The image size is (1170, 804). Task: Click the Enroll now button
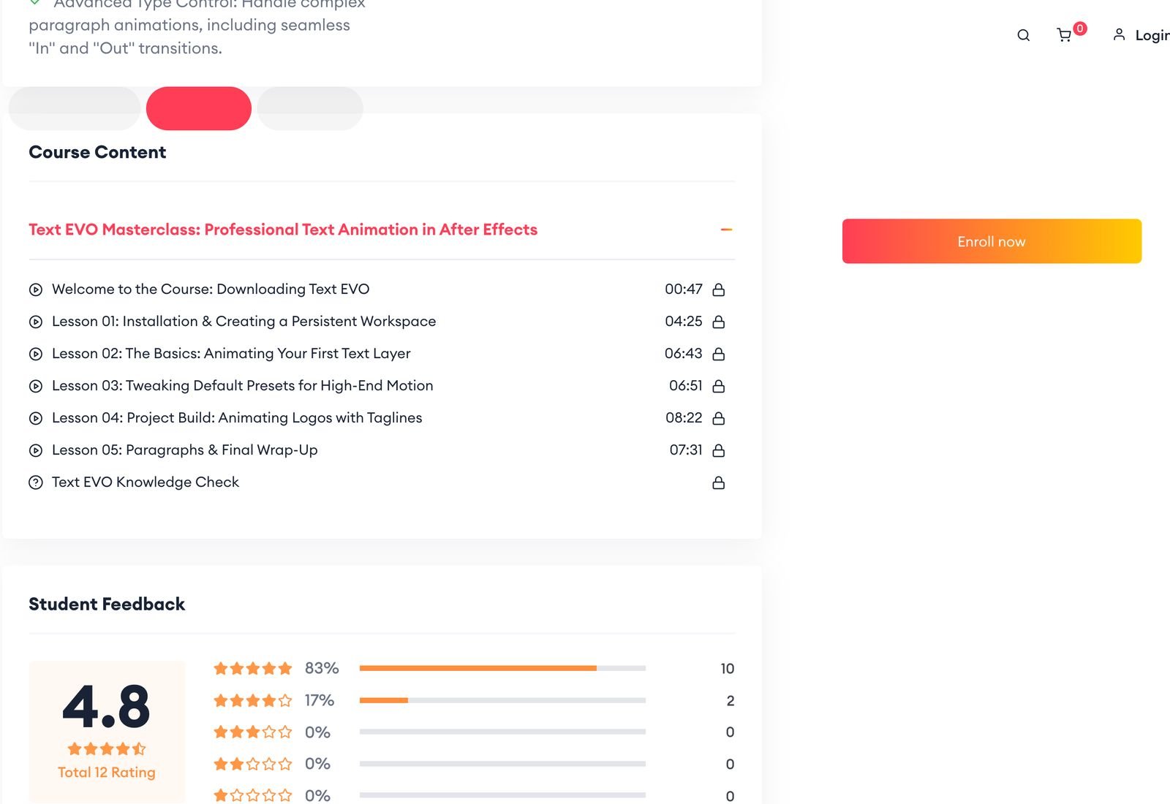click(992, 241)
